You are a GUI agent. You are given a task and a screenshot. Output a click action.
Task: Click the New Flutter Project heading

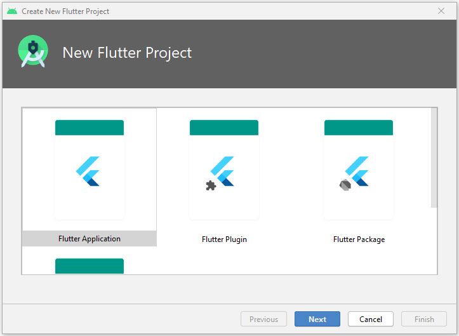127,53
